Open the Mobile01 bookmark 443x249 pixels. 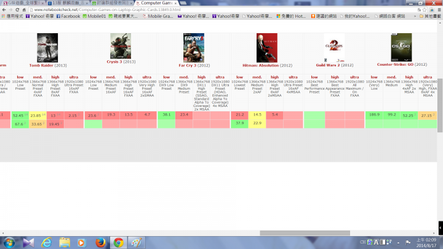click(94, 17)
